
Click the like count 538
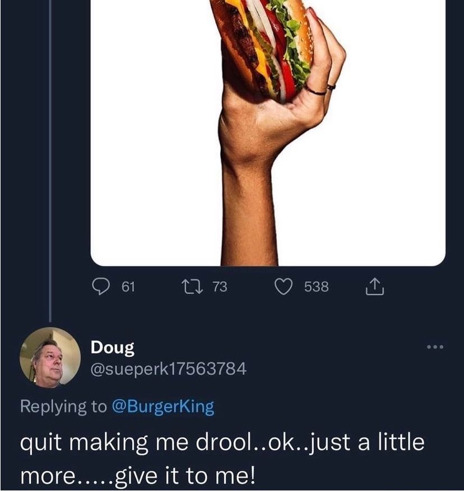(317, 287)
